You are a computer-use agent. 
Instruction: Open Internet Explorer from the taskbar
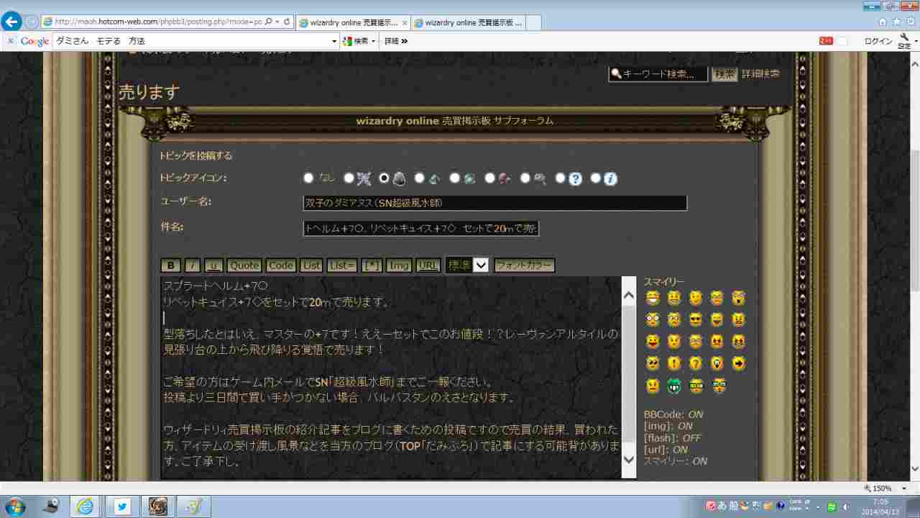click(x=85, y=506)
